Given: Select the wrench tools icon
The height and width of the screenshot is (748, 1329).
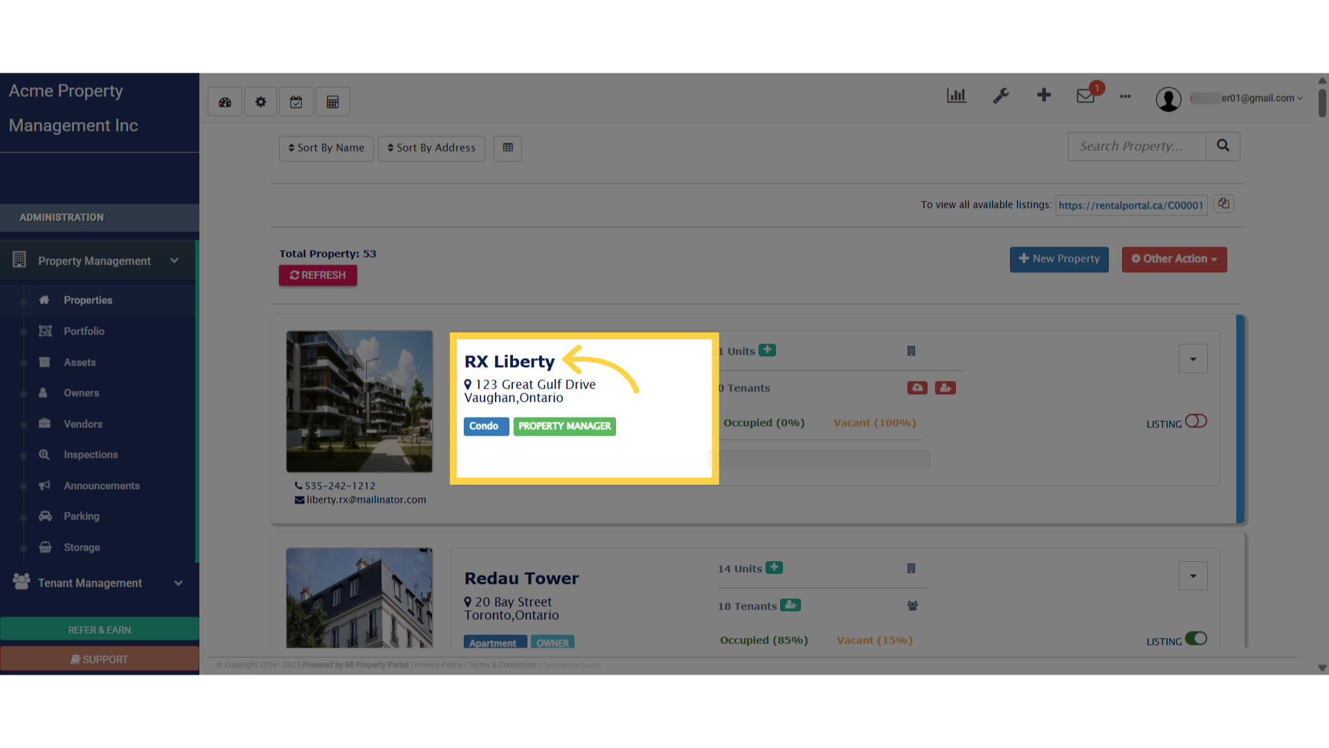Looking at the screenshot, I should pos(1001,96).
